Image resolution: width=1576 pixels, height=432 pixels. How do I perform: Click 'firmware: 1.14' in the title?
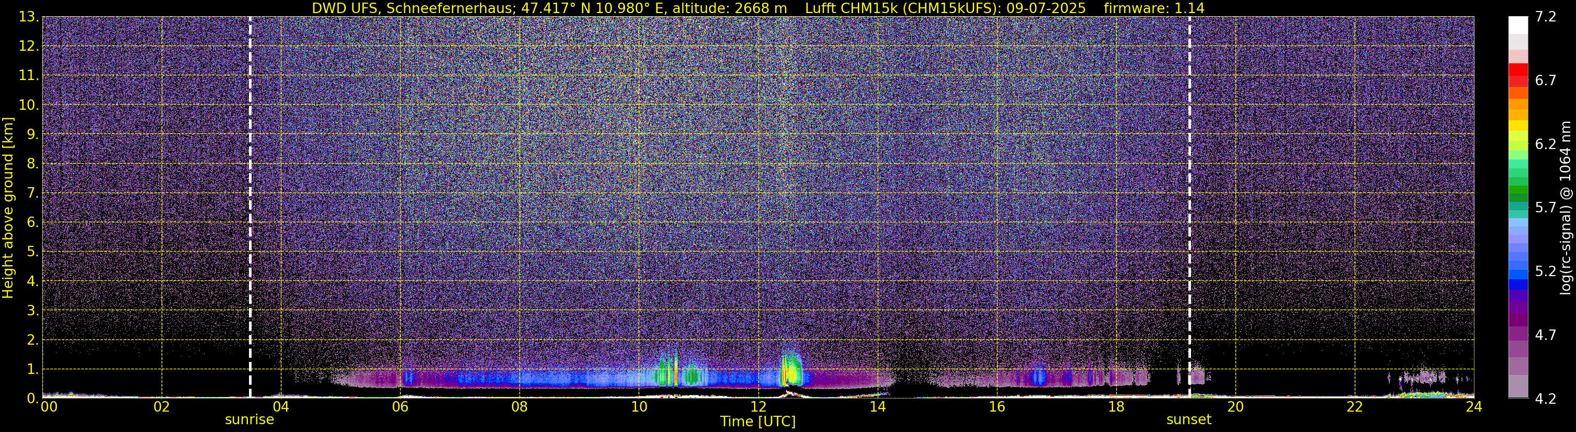tap(1154, 8)
